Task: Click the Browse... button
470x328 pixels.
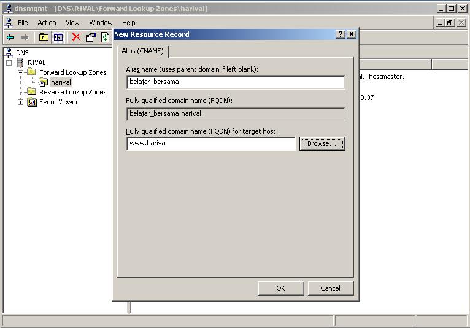Action: click(322, 144)
